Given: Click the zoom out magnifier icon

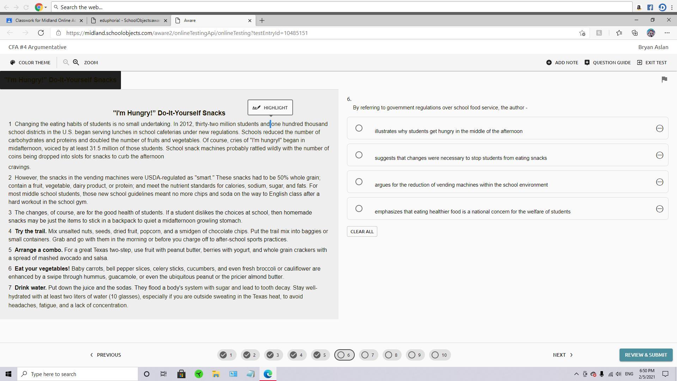Looking at the screenshot, I should click(x=66, y=62).
